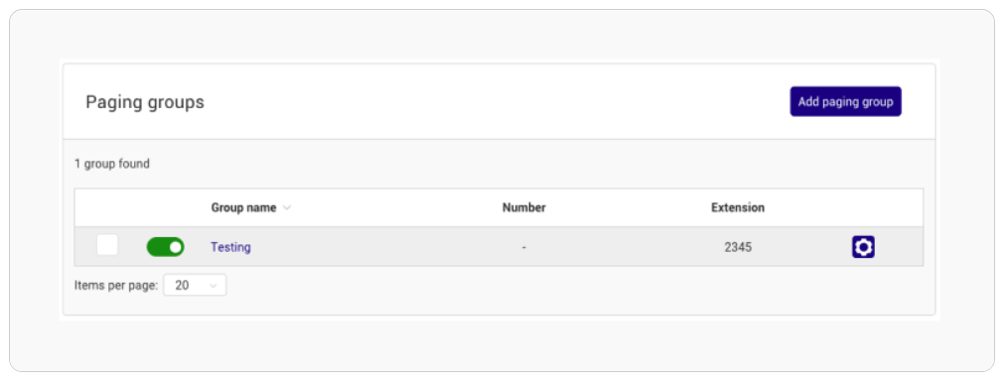Click the Extension column header
Image resolution: width=1003 pixels, height=383 pixels.
(738, 207)
